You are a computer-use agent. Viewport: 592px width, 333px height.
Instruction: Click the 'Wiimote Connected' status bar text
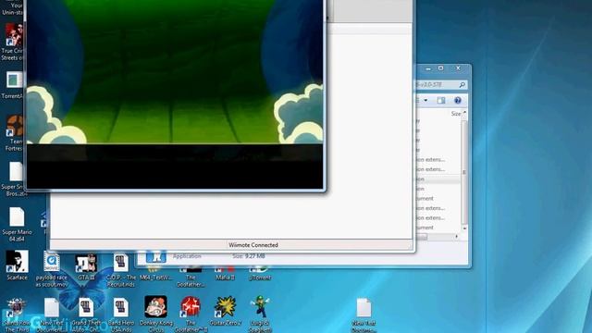[x=253, y=245]
